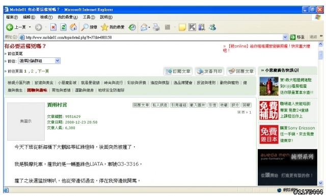
Task: Click the green 移至 Go button
Action: pyautogui.click(x=297, y=37)
